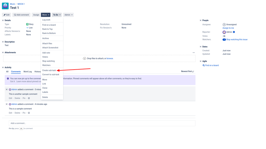Add reaction to 'This is a sample comment'

[x=29, y=113]
